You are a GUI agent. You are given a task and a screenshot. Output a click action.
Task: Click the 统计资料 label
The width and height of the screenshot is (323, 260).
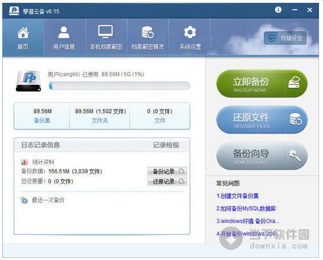(43, 162)
